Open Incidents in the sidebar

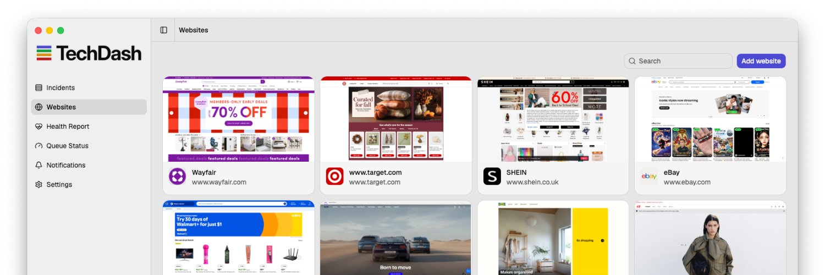89,88
